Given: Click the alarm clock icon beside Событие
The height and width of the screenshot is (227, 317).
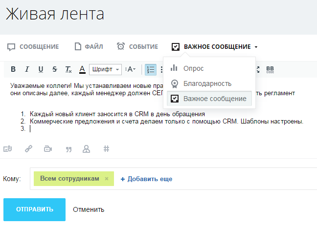Looking at the screenshot, I should click(121, 46).
